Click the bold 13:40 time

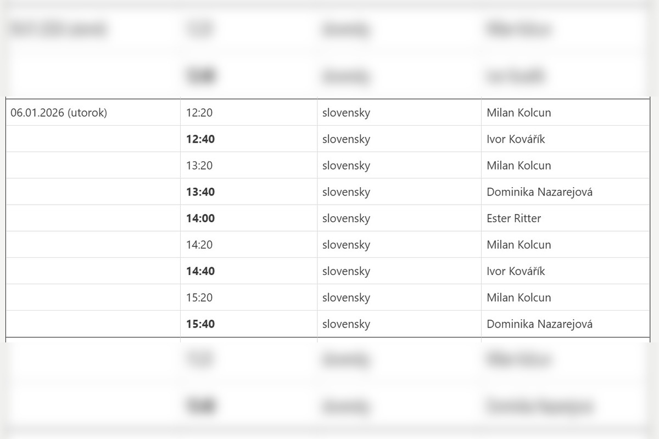pos(200,192)
